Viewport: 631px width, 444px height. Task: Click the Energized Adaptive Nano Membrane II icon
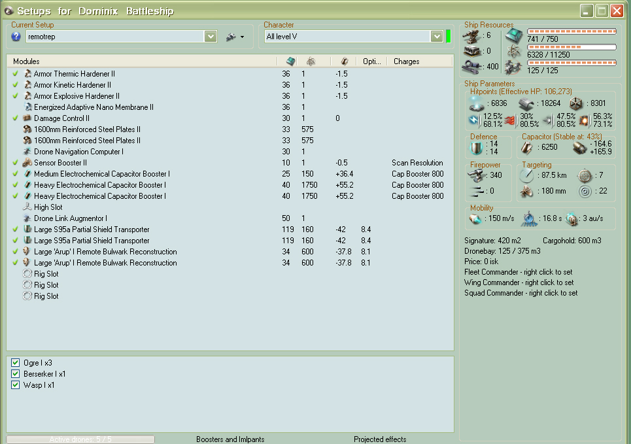click(x=27, y=107)
